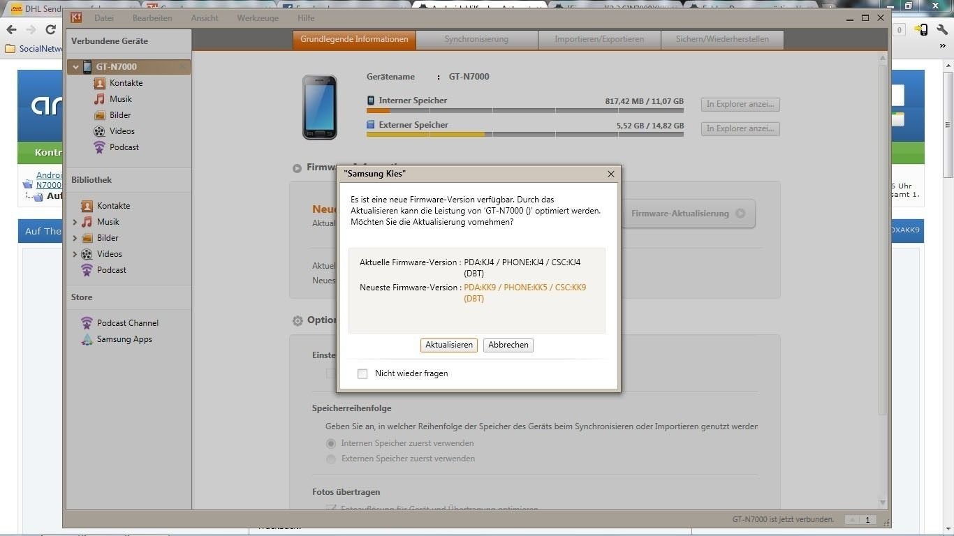Screen dimensions: 954x536
Task: Click the Fotos übertragen heading
Action: click(346, 492)
